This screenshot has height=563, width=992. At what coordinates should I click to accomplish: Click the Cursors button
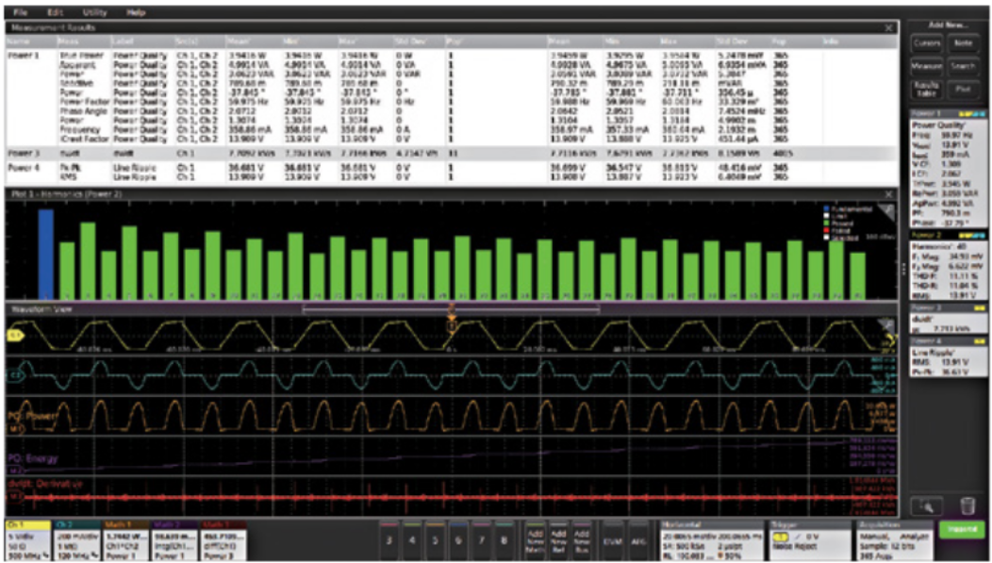[x=925, y=43]
